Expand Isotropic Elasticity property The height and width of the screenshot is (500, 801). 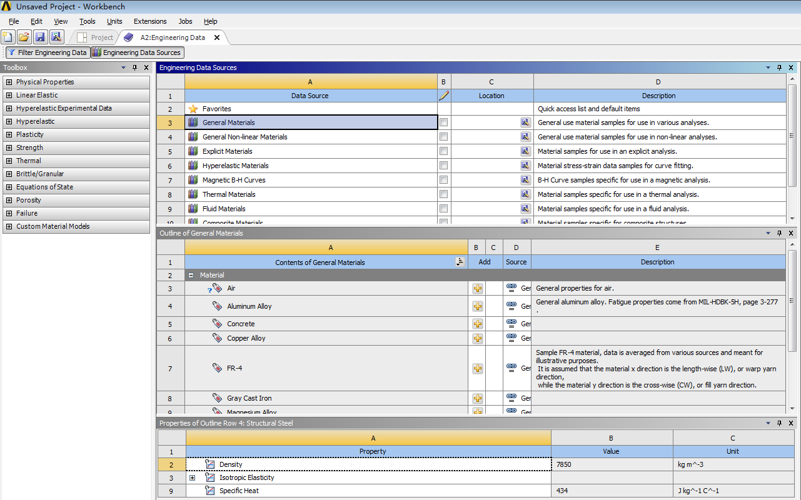pyautogui.click(x=193, y=477)
